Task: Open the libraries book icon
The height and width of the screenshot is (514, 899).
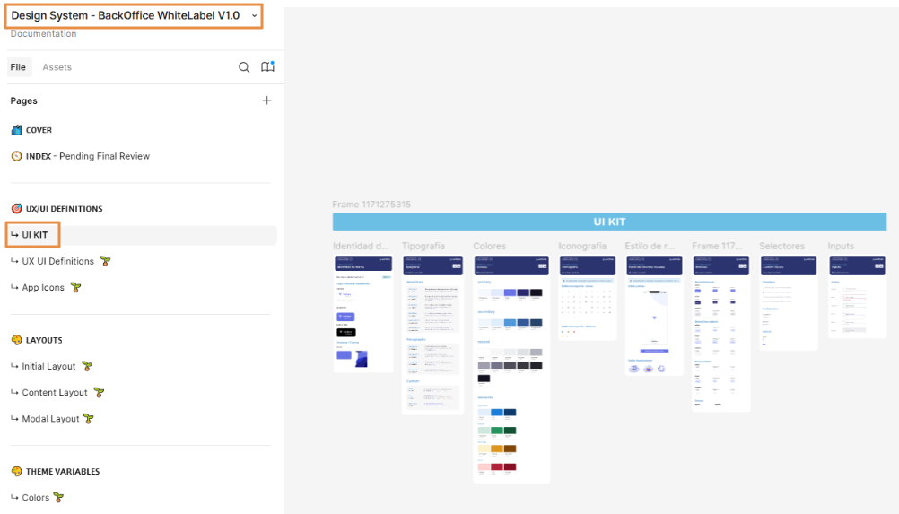Action: (267, 67)
